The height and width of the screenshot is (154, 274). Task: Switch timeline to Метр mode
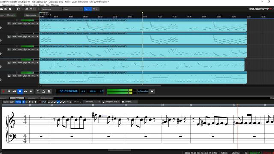point(95,9)
